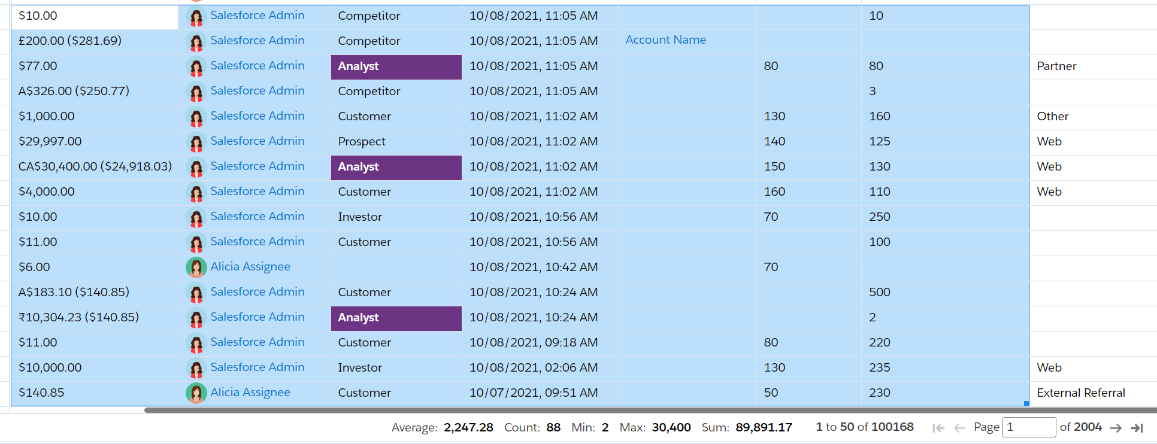Select purple Analyst cell in the CA$30,400.00 row
Image resolution: width=1157 pixels, height=444 pixels.
click(x=396, y=167)
